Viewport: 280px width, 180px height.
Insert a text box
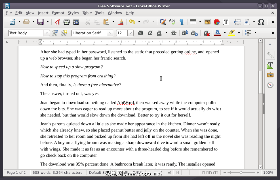pyautogui.click(x=226, y=22)
